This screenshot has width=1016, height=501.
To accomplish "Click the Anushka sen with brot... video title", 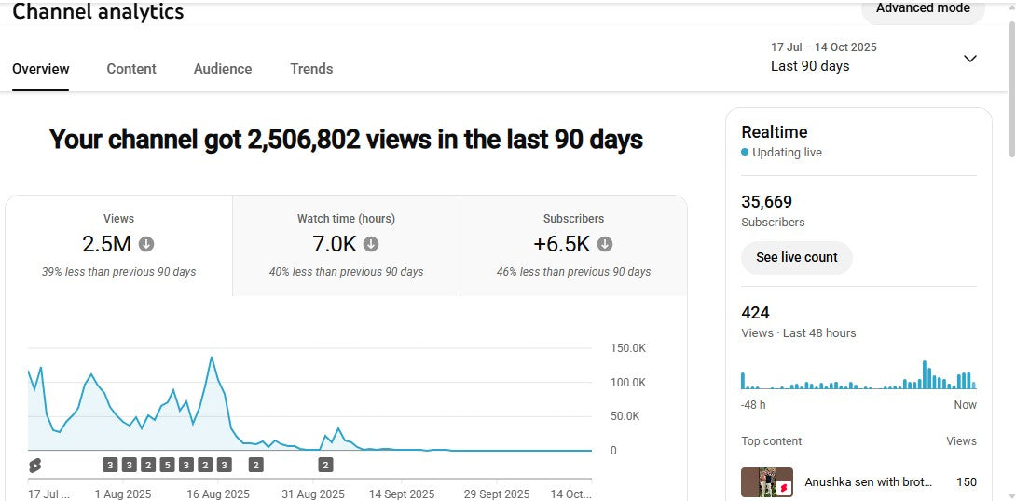I will click(868, 482).
